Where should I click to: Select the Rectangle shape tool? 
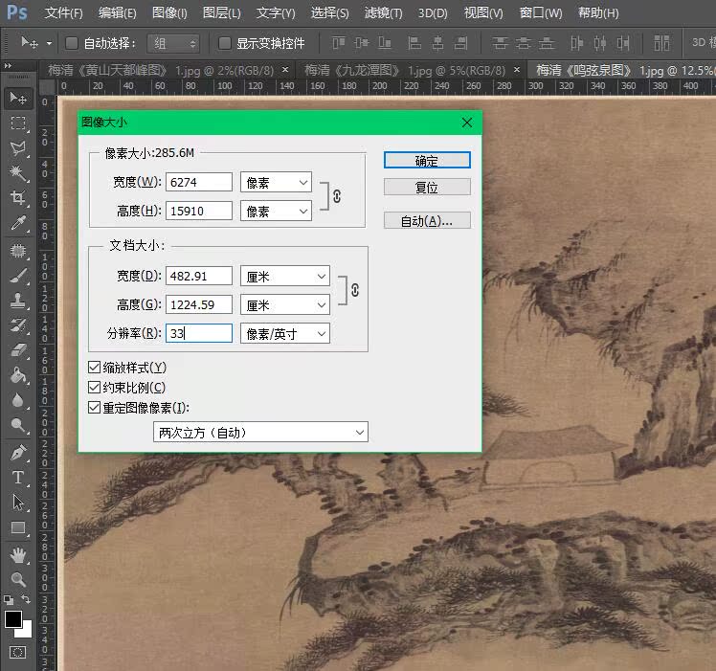click(18, 527)
